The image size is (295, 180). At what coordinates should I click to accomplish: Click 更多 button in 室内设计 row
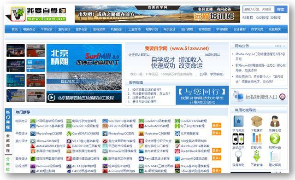217,151
